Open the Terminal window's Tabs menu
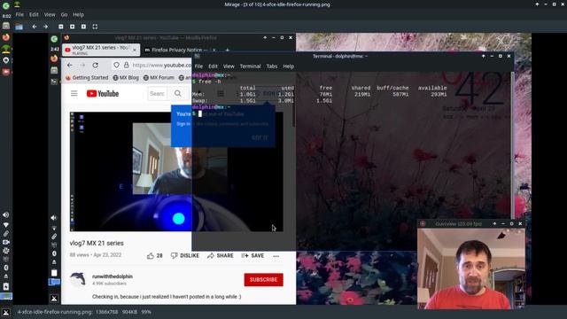Viewport: 567px width, 319px height. coord(272,66)
